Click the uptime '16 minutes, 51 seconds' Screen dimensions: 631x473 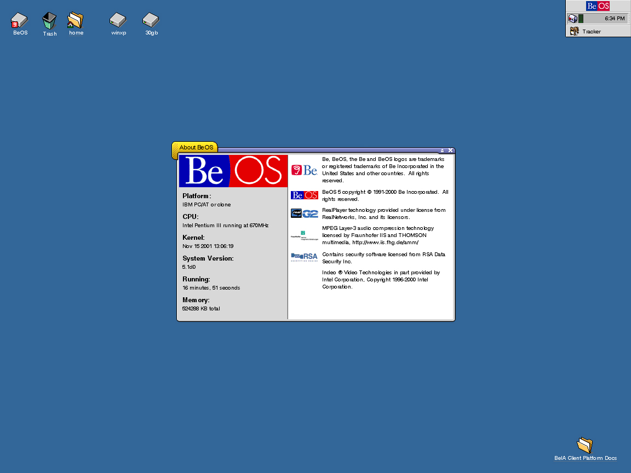(211, 288)
